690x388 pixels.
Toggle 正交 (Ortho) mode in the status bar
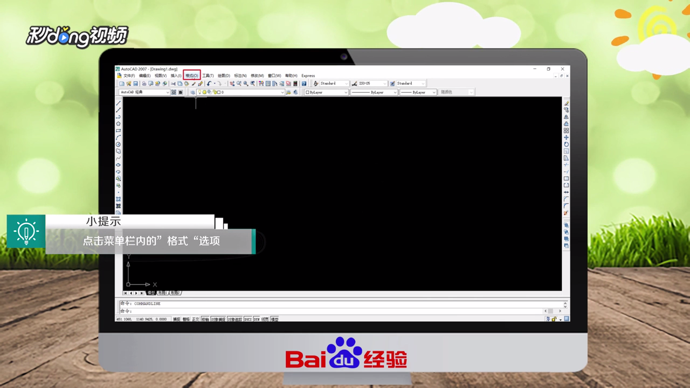[196, 318]
